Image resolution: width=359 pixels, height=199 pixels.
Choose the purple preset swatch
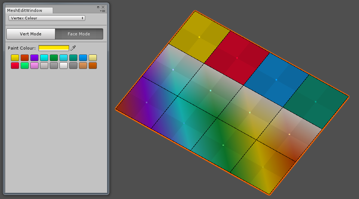click(34, 58)
